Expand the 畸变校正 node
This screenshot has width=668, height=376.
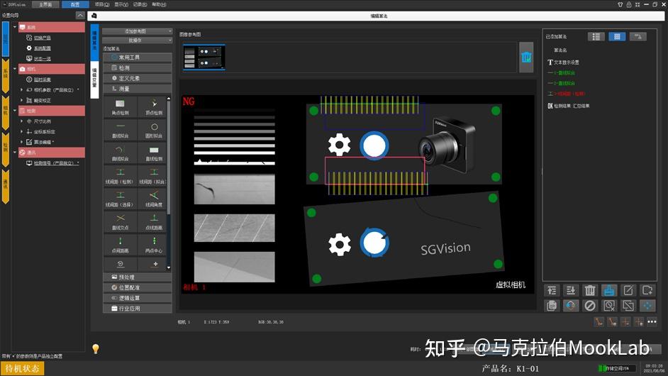[22, 100]
